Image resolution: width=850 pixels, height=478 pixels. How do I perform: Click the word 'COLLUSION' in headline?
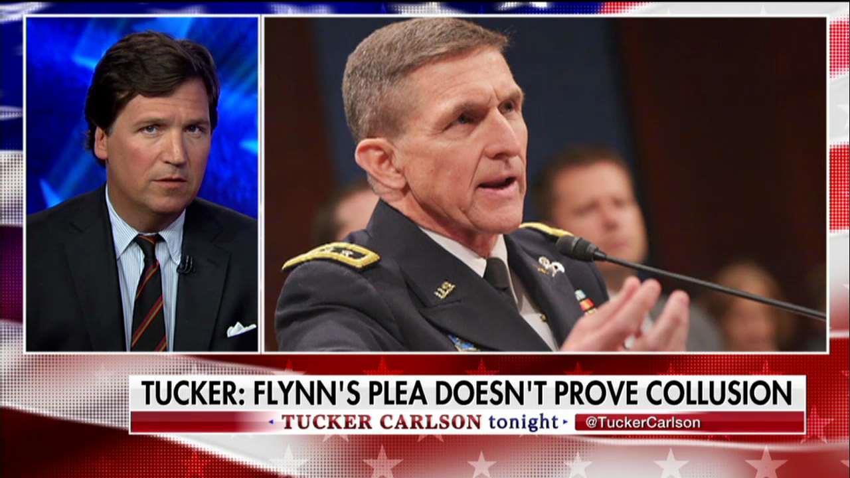(x=719, y=393)
